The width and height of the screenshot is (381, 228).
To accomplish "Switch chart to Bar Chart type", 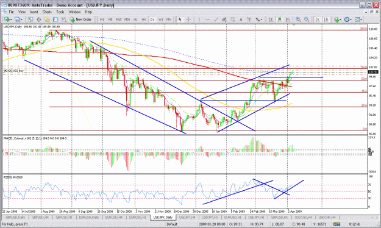I will click(271, 20).
